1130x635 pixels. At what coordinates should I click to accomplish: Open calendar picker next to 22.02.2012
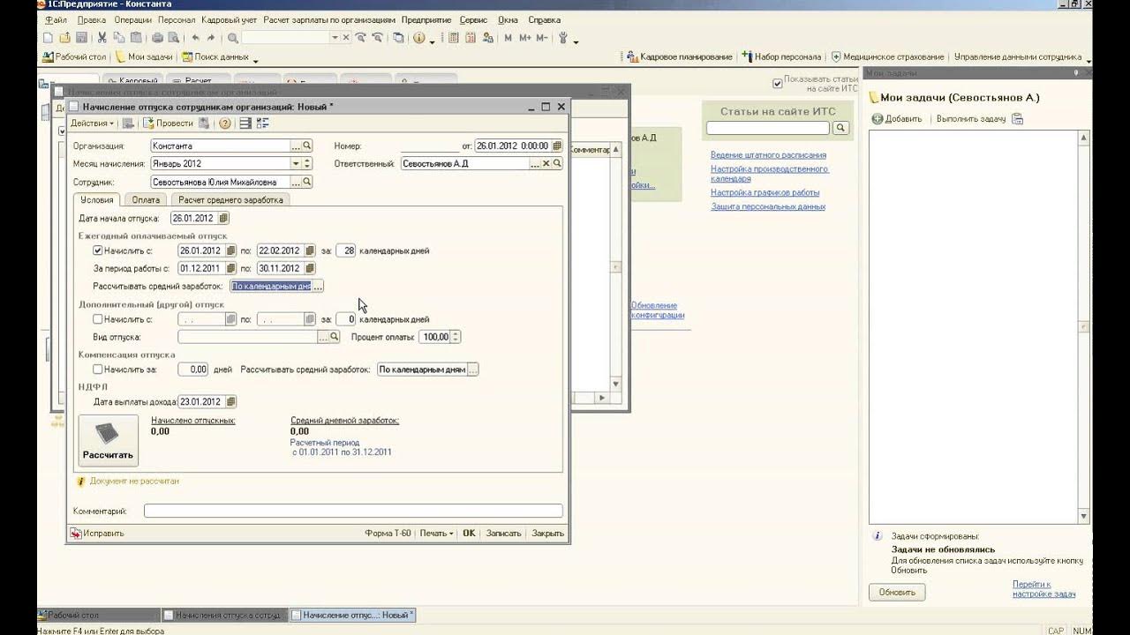click(x=308, y=250)
